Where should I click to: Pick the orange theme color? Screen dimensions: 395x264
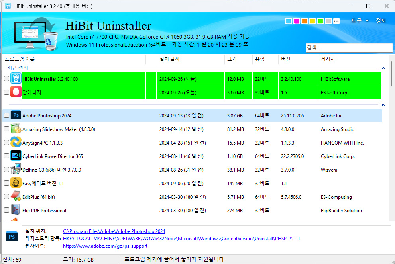tap(305, 21)
